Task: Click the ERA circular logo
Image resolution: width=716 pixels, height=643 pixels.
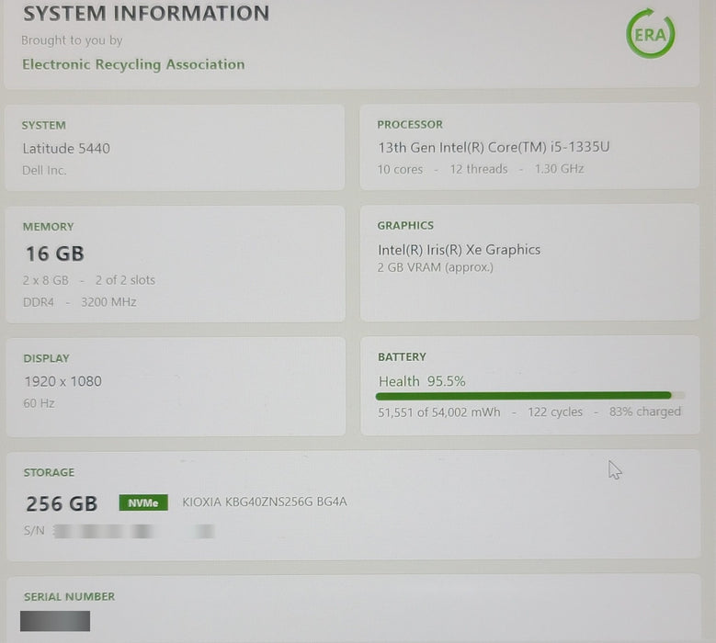Action: (650, 34)
